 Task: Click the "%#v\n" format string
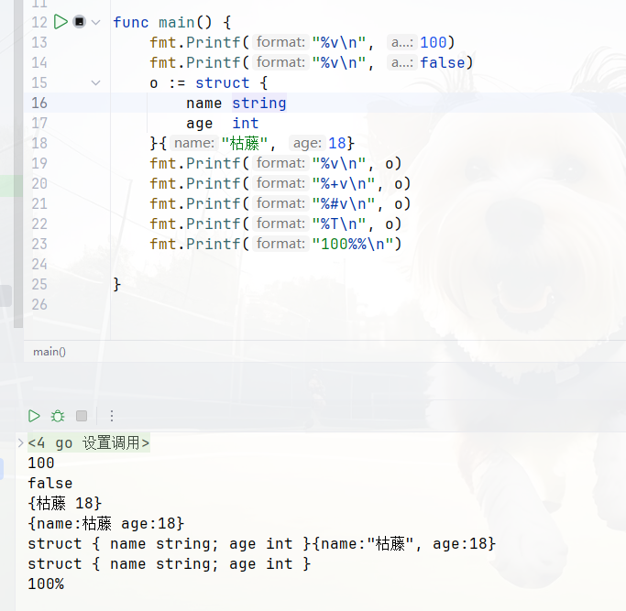click(344, 204)
